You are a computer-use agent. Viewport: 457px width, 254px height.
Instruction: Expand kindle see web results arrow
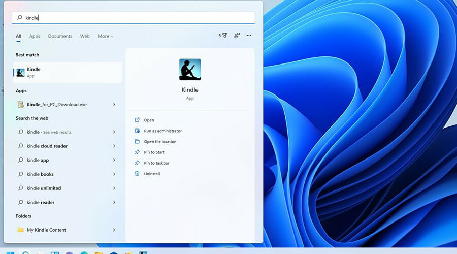point(114,132)
